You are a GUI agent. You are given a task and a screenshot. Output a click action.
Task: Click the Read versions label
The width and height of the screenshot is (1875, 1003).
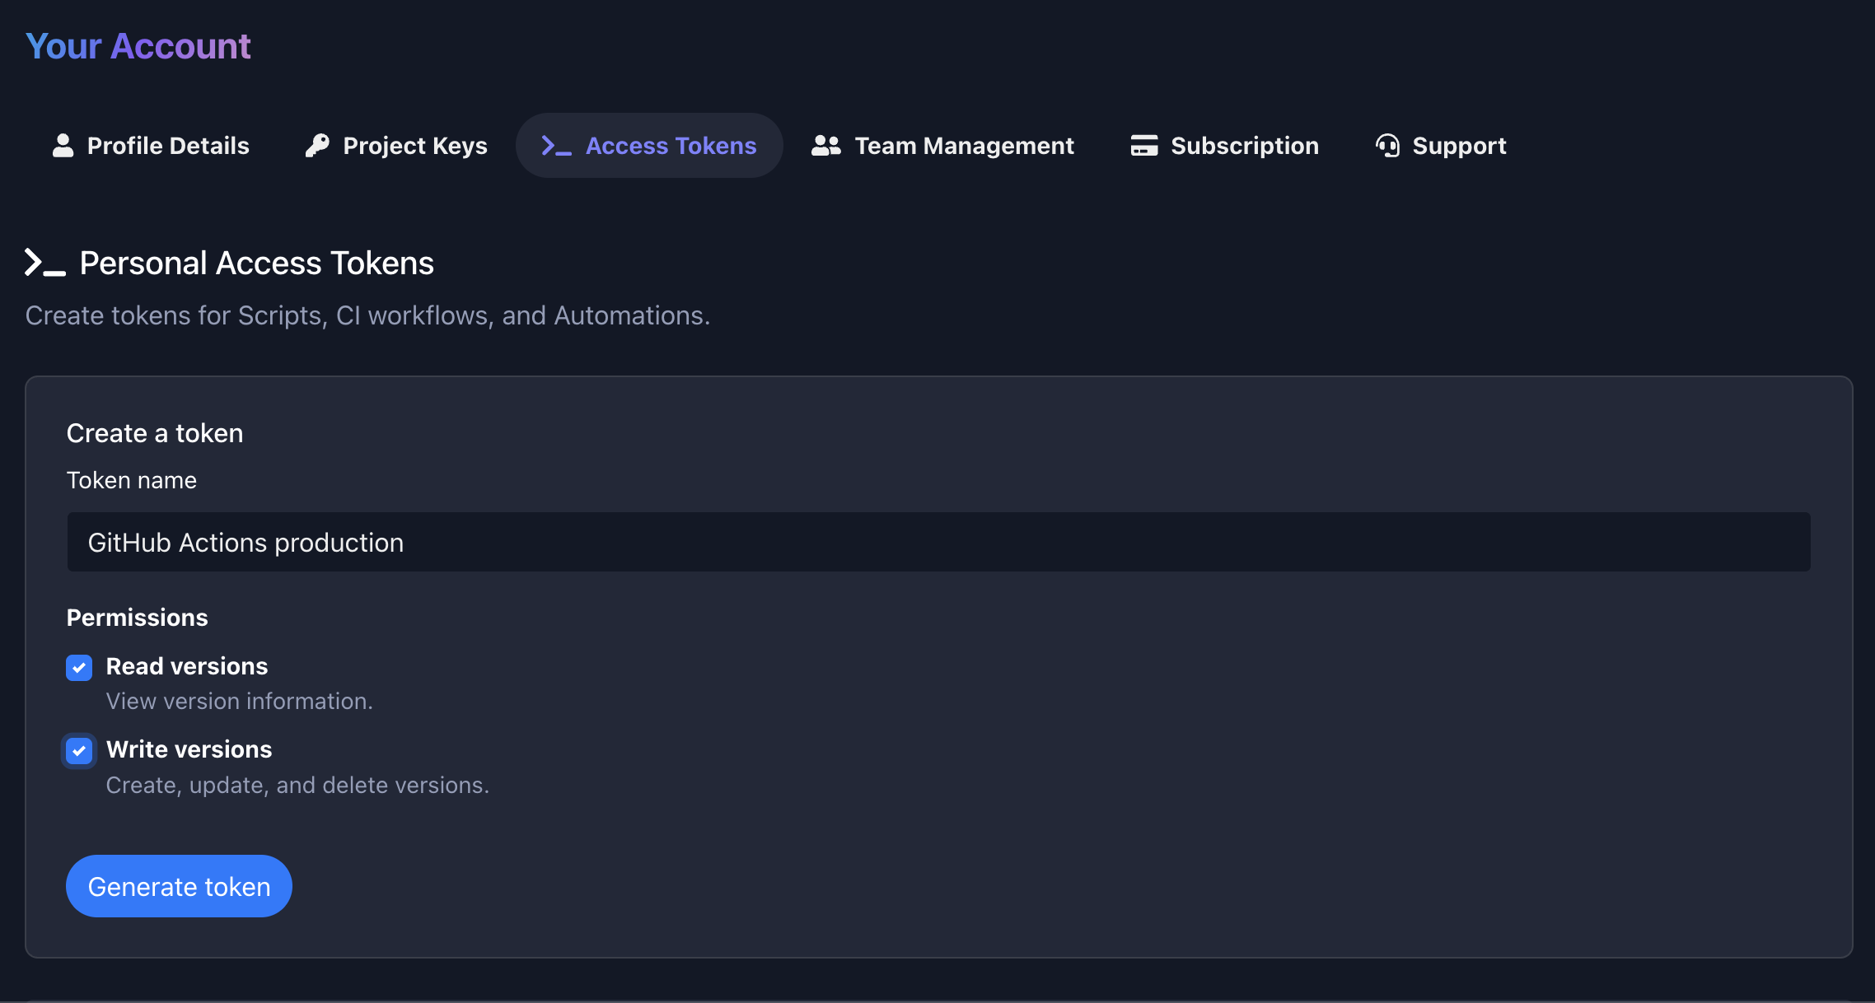coord(187,666)
